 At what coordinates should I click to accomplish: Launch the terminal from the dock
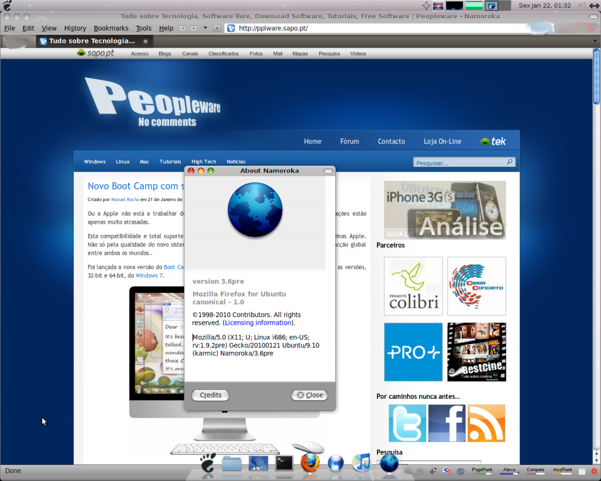[284, 463]
